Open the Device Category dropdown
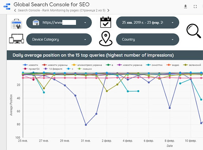This screenshot has height=150, width=203. 59,39
